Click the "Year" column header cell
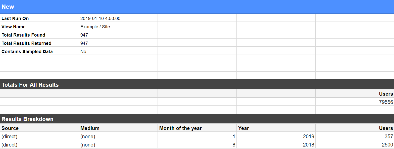This screenshot has width=394, height=149. (243, 128)
